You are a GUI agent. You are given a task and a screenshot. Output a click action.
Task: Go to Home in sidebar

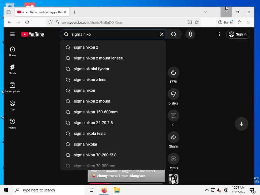[12, 51]
